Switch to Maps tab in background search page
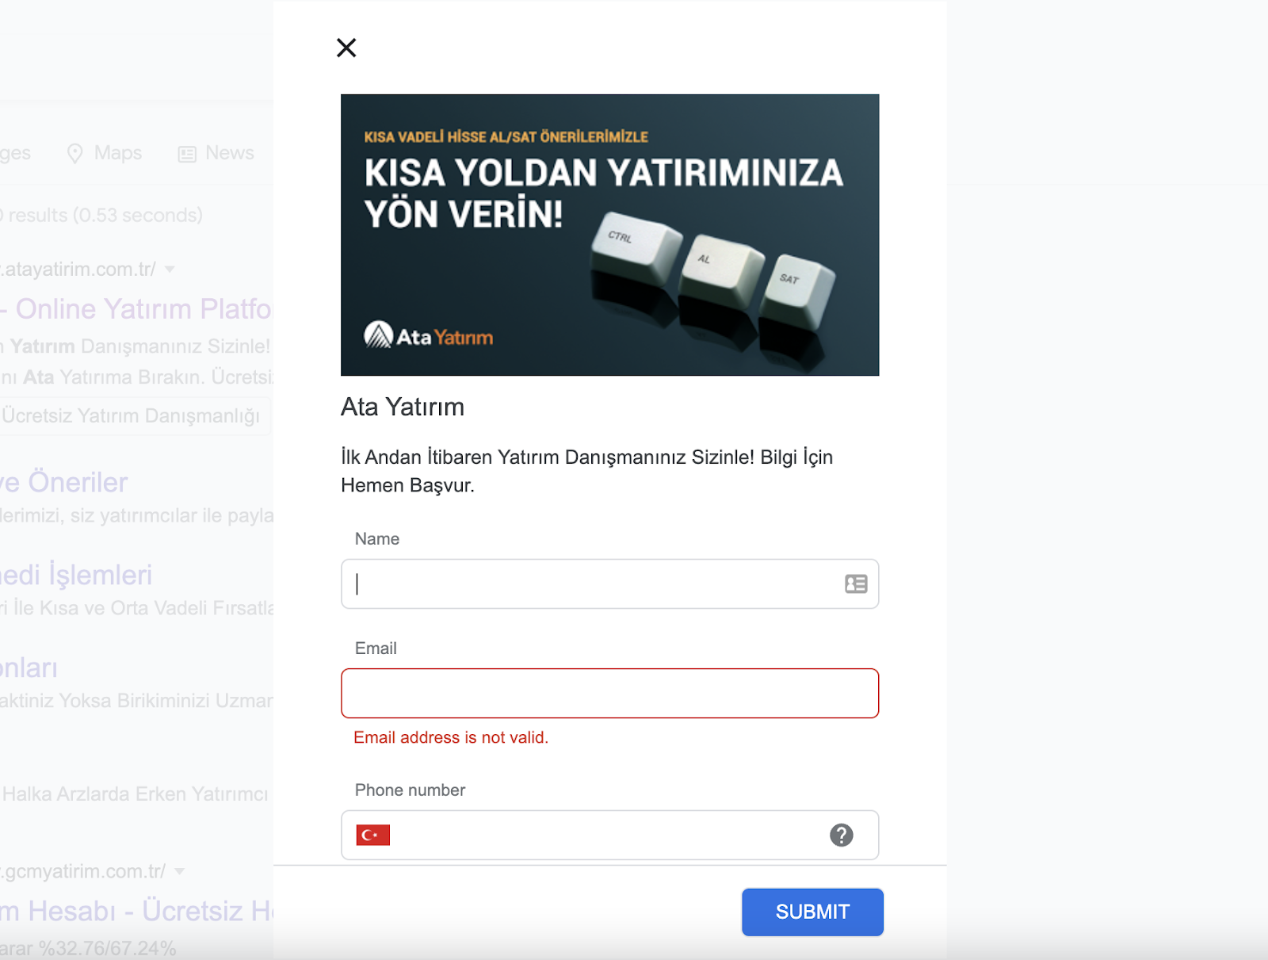Screen dimensions: 1268x960 click(x=105, y=153)
